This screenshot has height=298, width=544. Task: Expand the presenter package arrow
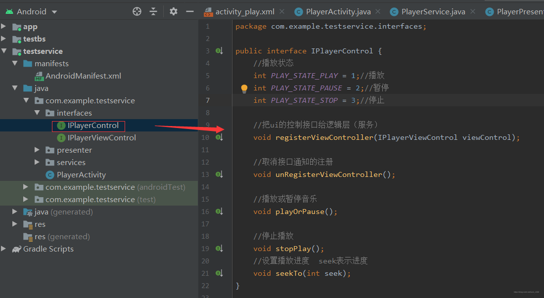click(x=37, y=150)
